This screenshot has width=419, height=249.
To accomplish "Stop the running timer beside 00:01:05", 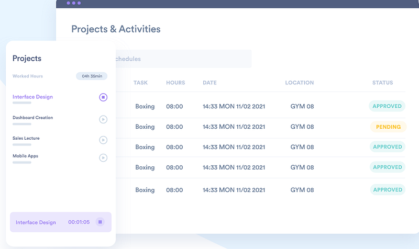I will [x=100, y=222].
